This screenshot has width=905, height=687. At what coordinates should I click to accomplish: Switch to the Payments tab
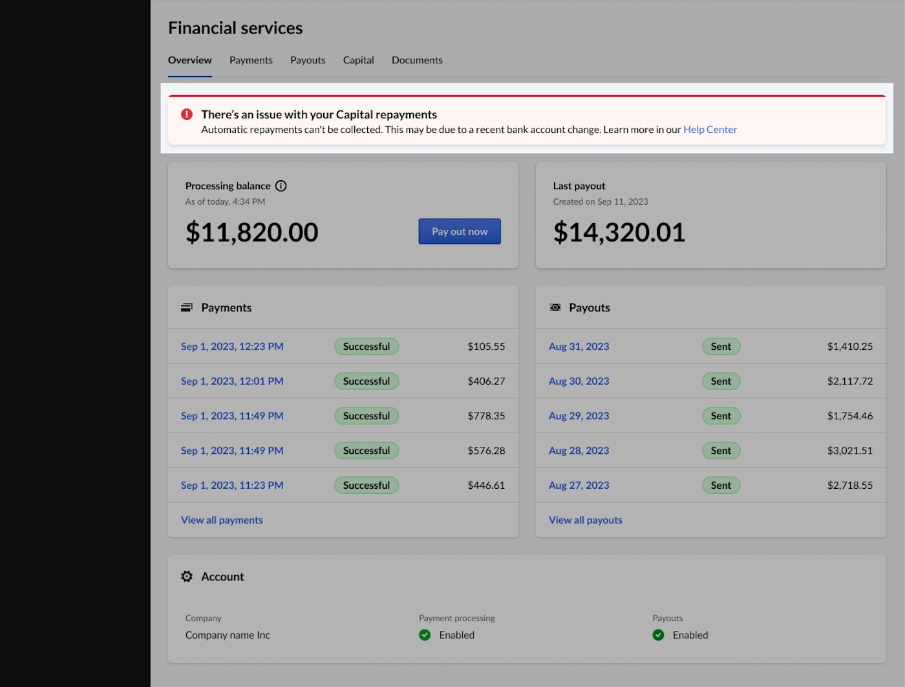[251, 60]
